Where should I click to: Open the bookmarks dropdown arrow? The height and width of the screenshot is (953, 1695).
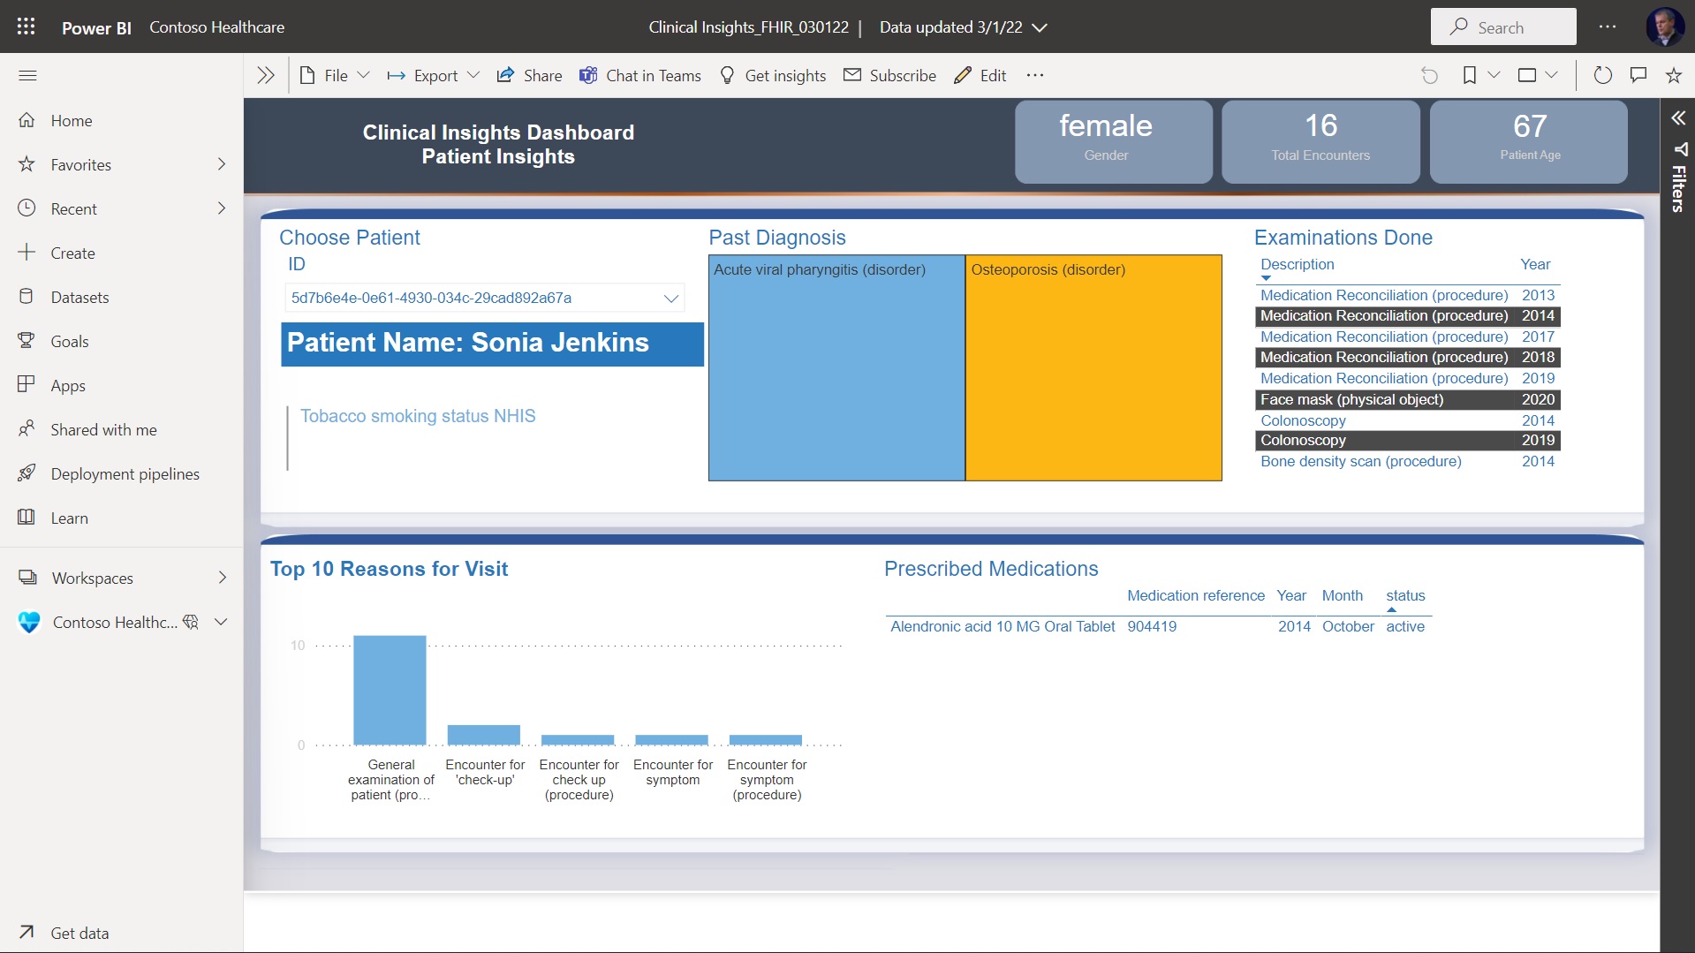click(1494, 75)
